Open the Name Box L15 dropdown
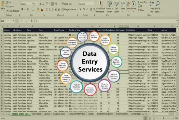Image resolution: width=179 pixels, height=120 pixels. [13, 21]
